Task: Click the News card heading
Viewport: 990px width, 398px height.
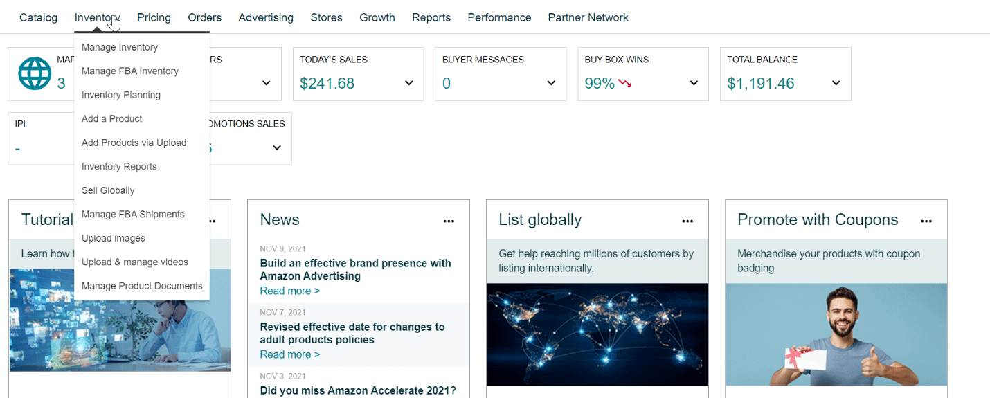Action: (x=280, y=219)
